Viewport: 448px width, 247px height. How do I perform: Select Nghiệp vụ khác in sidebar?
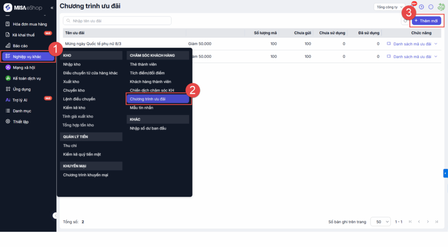pos(28,56)
